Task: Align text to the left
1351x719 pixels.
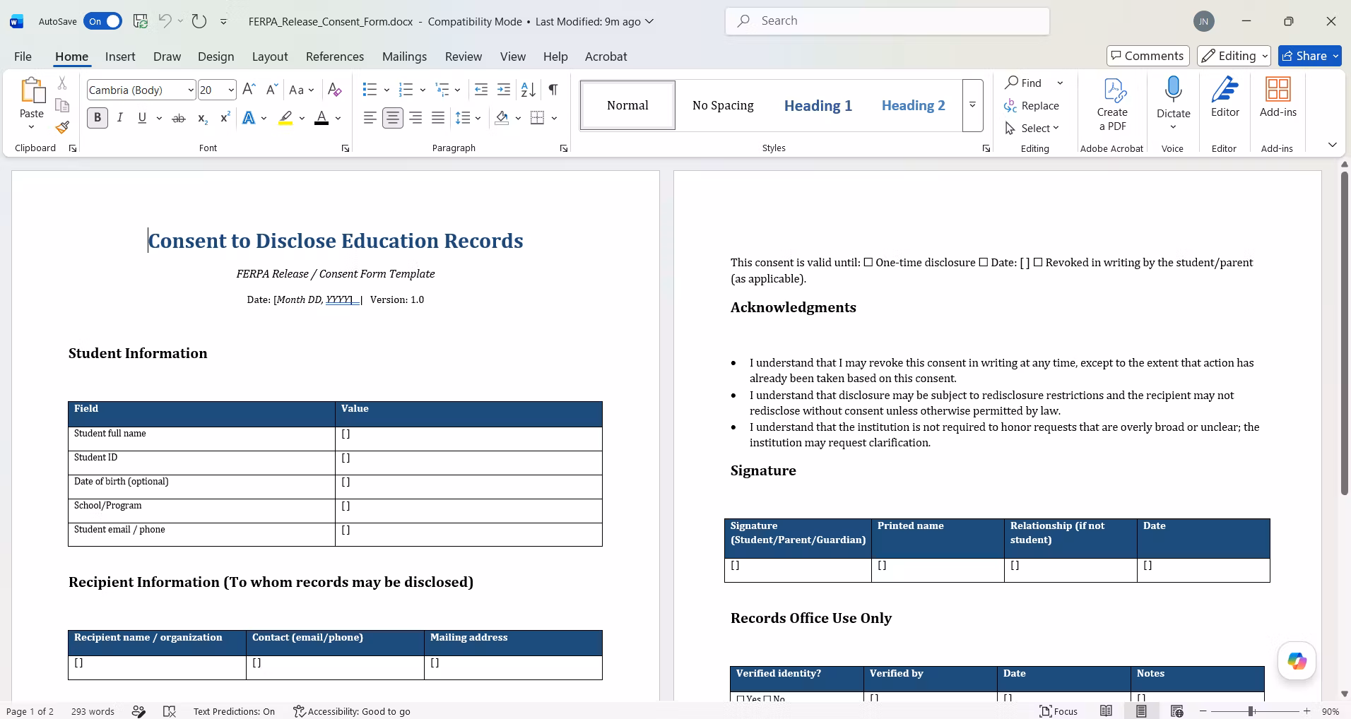Action: (x=370, y=118)
